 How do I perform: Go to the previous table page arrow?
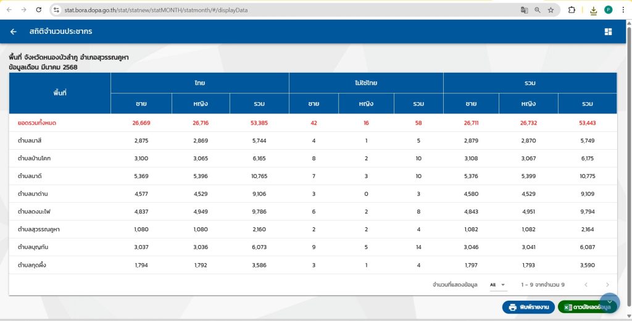pos(586,285)
